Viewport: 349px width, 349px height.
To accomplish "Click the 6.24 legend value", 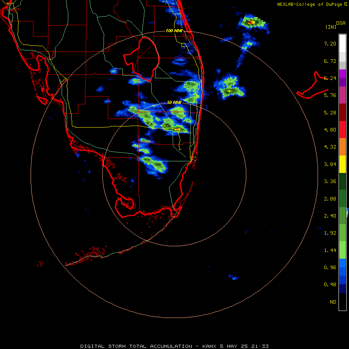I will tap(330, 78).
